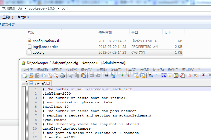Open the 文件(F) menu in Notepad++
The image size is (211, 140).
[28, 70]
